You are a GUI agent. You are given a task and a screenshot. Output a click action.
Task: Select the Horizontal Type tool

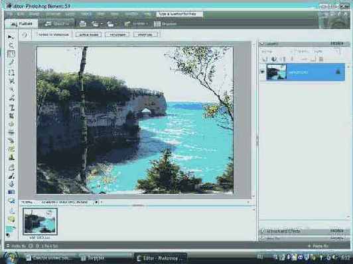pos(11,108)
